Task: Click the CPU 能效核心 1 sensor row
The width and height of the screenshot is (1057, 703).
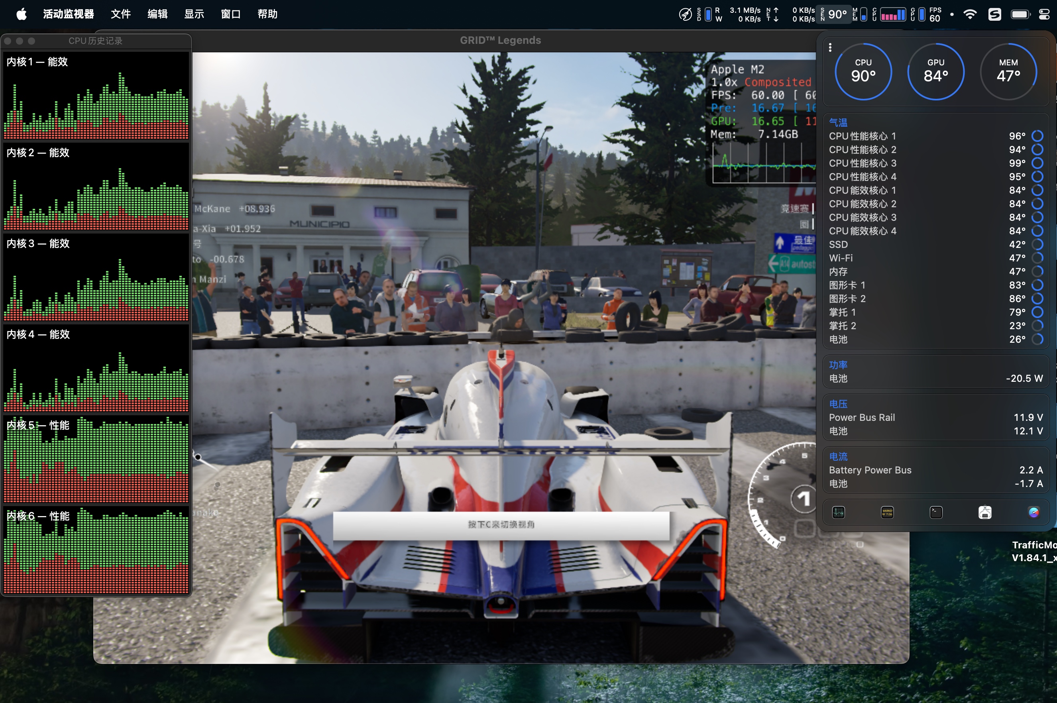Action: (x=935, y=190)
